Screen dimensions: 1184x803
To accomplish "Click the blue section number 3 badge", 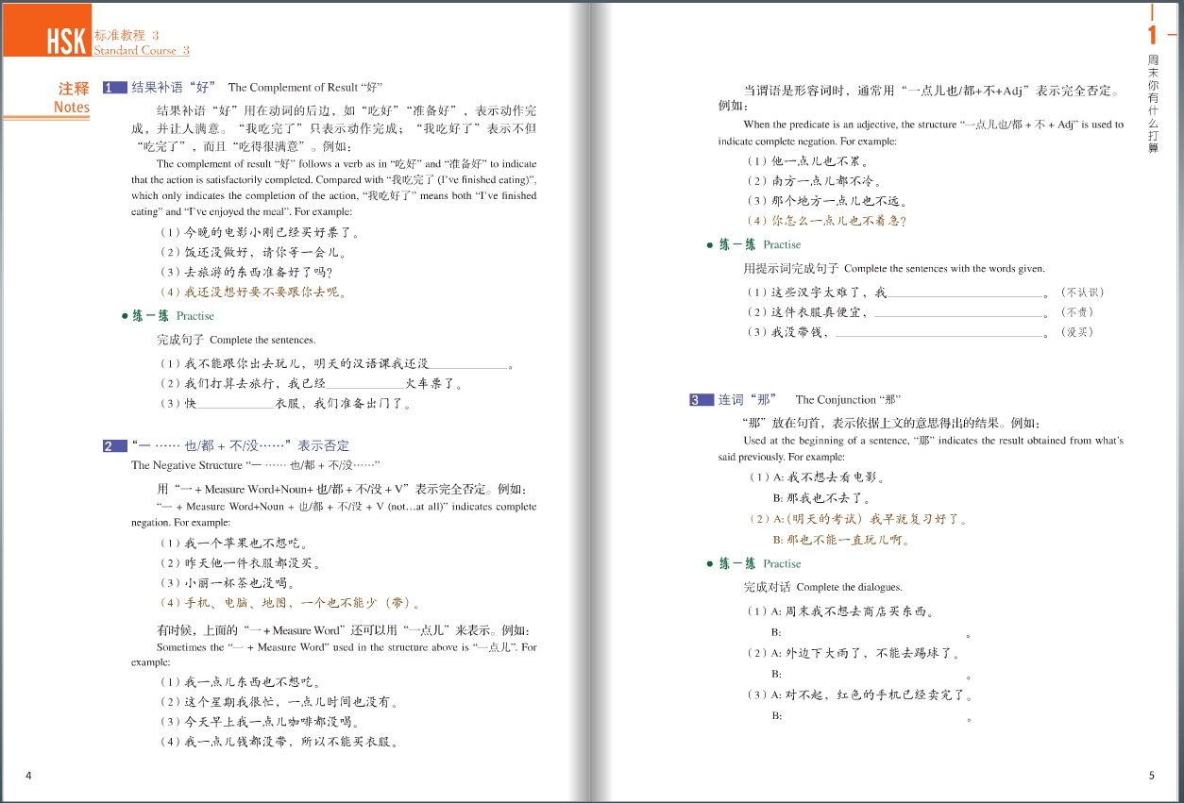I will tap(701, 400).
